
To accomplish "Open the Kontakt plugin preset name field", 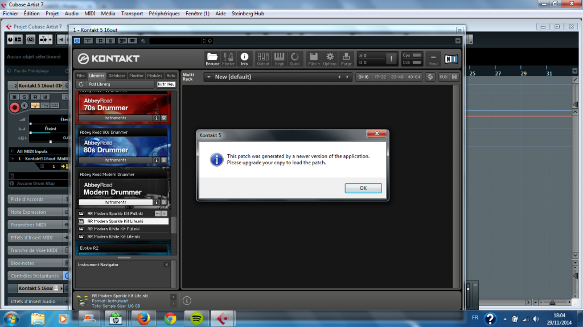I will (175, 41).
